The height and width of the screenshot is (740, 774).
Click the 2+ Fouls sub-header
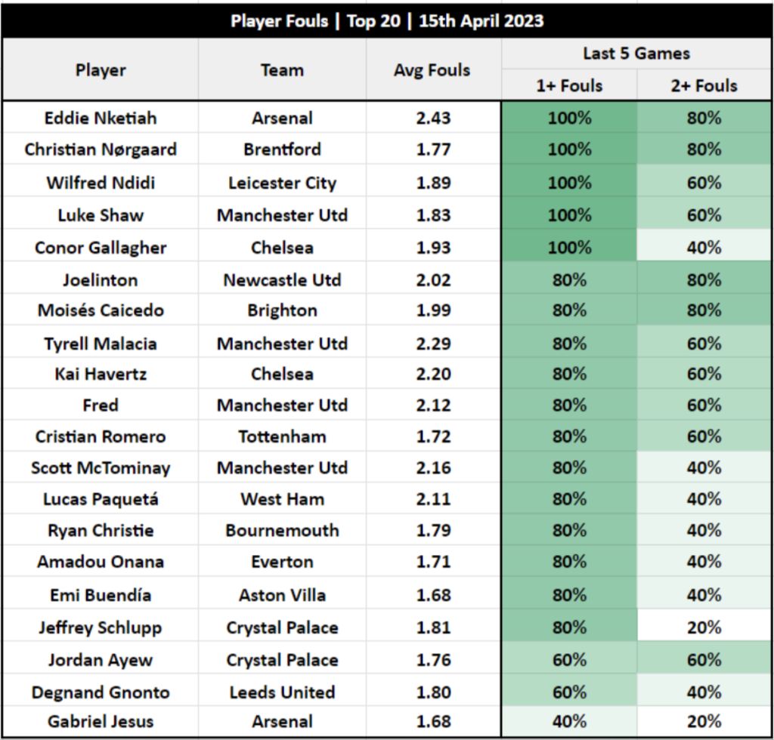704,85
